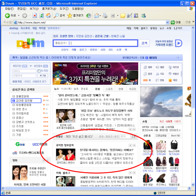Go to Home page via house icon
The height and width of the screenshot is (196, 196).
pos(48,16)
